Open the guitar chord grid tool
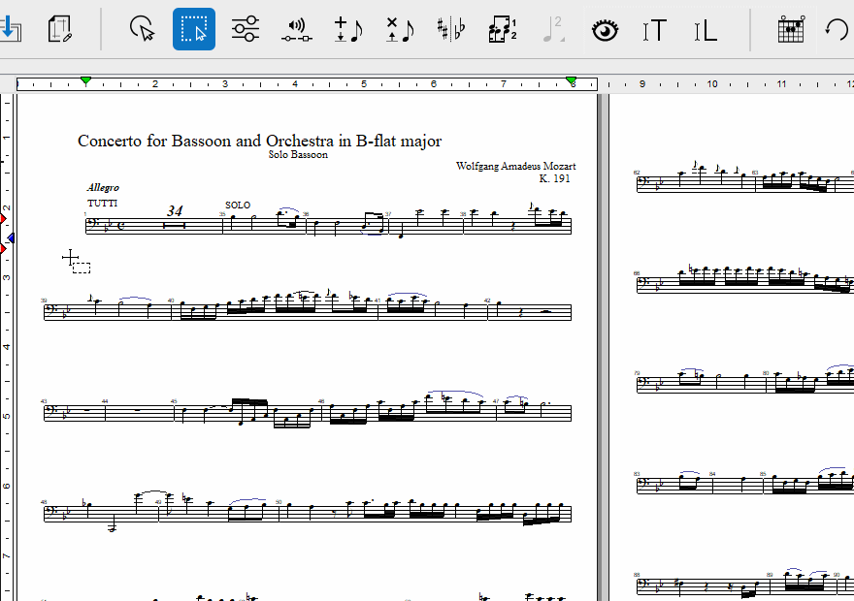Image resolution: width=854 pixels, height=601 pixels. coord(791,29)
